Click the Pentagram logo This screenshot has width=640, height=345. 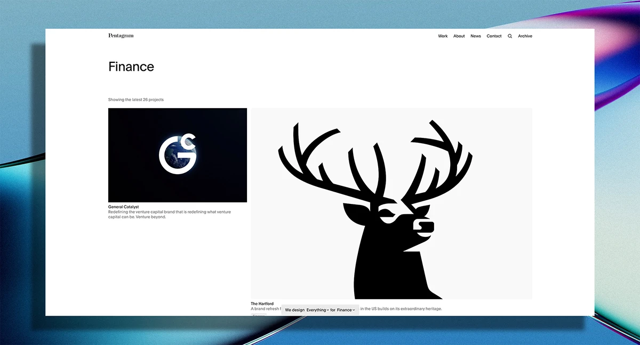point(121,36)
